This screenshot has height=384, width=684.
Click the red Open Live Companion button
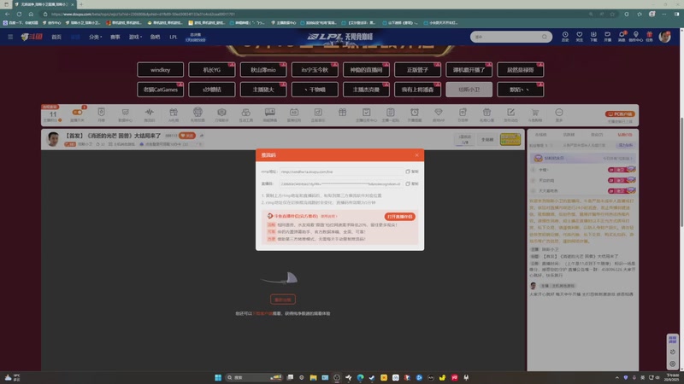tap(399, 217)
